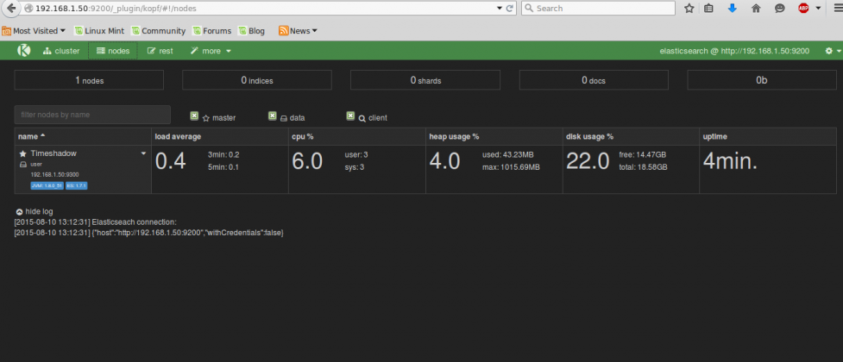Viewport: 843px width, 362px height.
Task: Click the data disk icon beside user
Action: (x=23, y=165)
